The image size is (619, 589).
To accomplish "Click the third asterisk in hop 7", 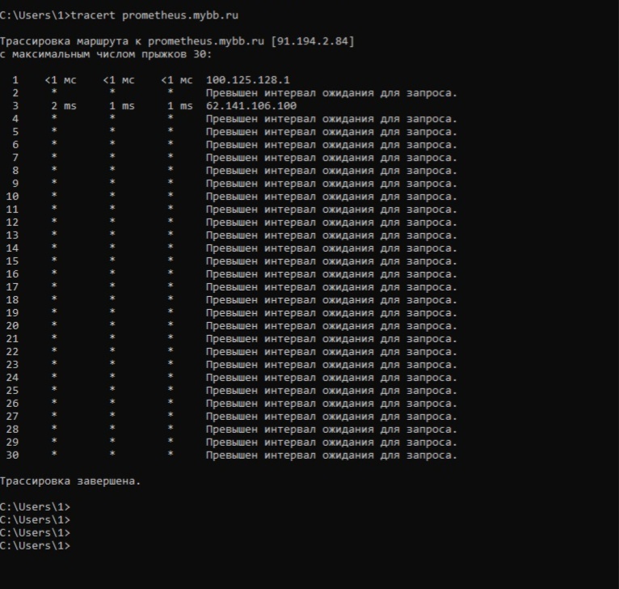I will (x=171, y=156).
